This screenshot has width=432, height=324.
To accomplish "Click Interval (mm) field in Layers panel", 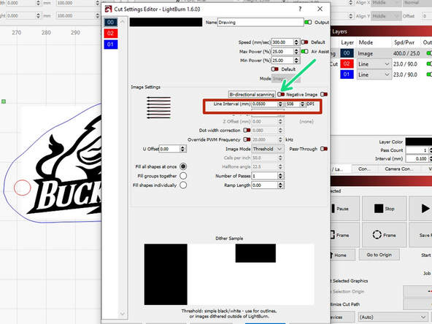I will click(x=417, y=158).
